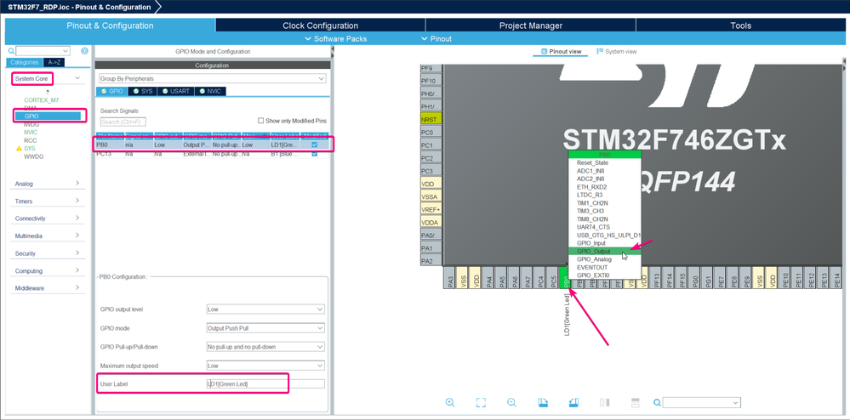Select the VREF+ power pin
850x420 pixels.
click(x=431, y=209)
